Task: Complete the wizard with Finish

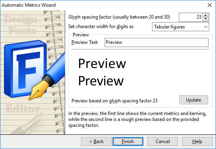Action: pyautogui.click(x=128, y=141)
